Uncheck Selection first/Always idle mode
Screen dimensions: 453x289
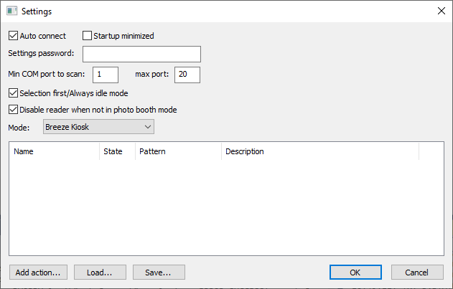pyautogui.click(x=14, y=93)
